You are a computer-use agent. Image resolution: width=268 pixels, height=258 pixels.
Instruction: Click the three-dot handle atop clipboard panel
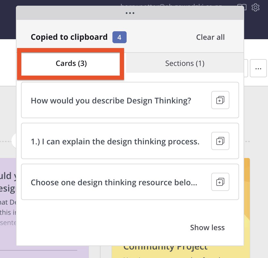click(130, 13)
